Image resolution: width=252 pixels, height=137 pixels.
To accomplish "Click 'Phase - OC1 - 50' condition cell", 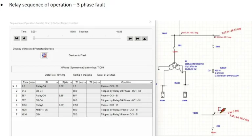I will (x=126, y=86).
